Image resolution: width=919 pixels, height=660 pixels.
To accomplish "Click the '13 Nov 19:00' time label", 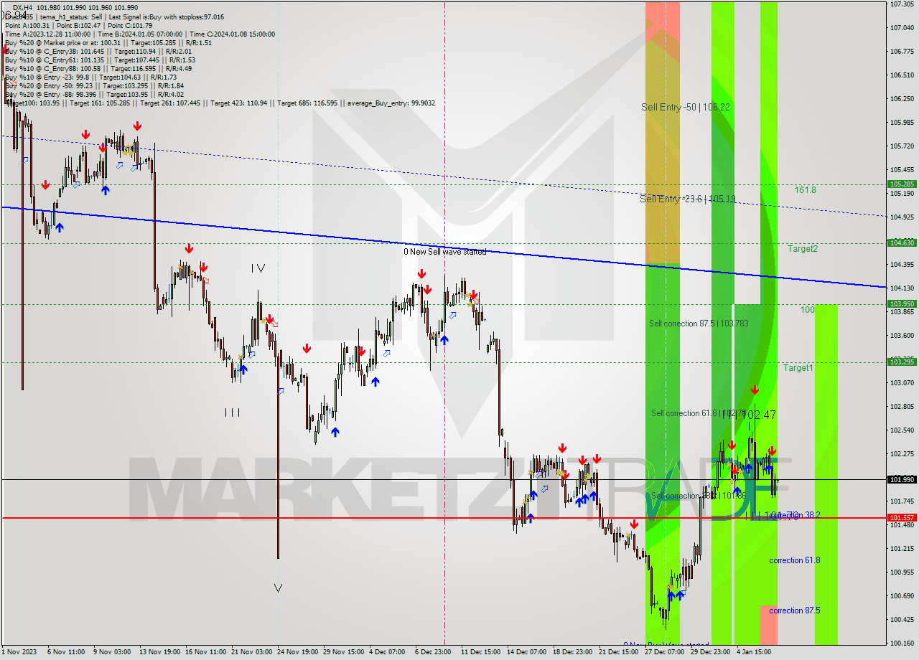I will (159, 652).
